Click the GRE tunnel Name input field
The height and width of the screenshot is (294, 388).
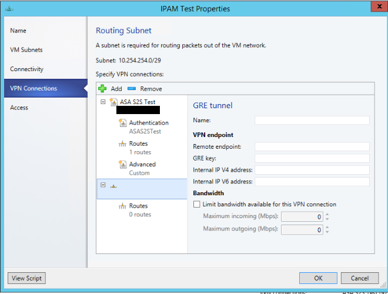(x=312, y=121)
